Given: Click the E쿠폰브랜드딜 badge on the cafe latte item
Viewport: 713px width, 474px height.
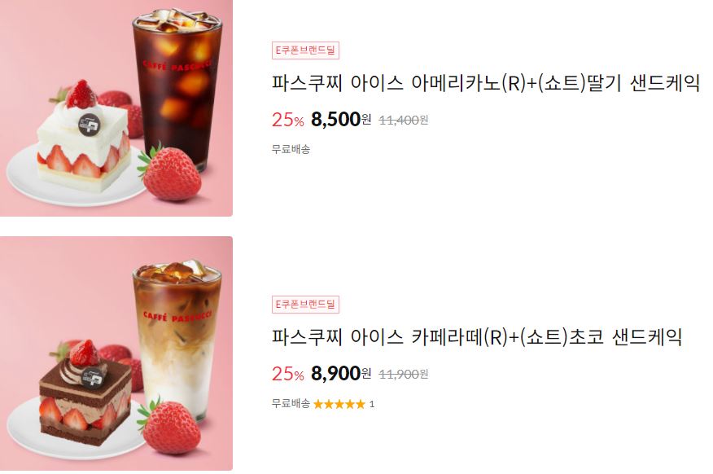Looking at the screenshot, I should point(305,305).
